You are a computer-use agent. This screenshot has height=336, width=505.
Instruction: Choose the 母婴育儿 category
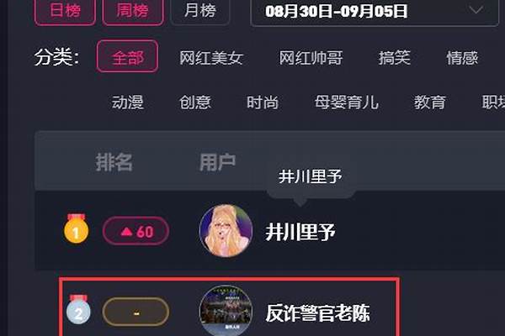(347, 102)
